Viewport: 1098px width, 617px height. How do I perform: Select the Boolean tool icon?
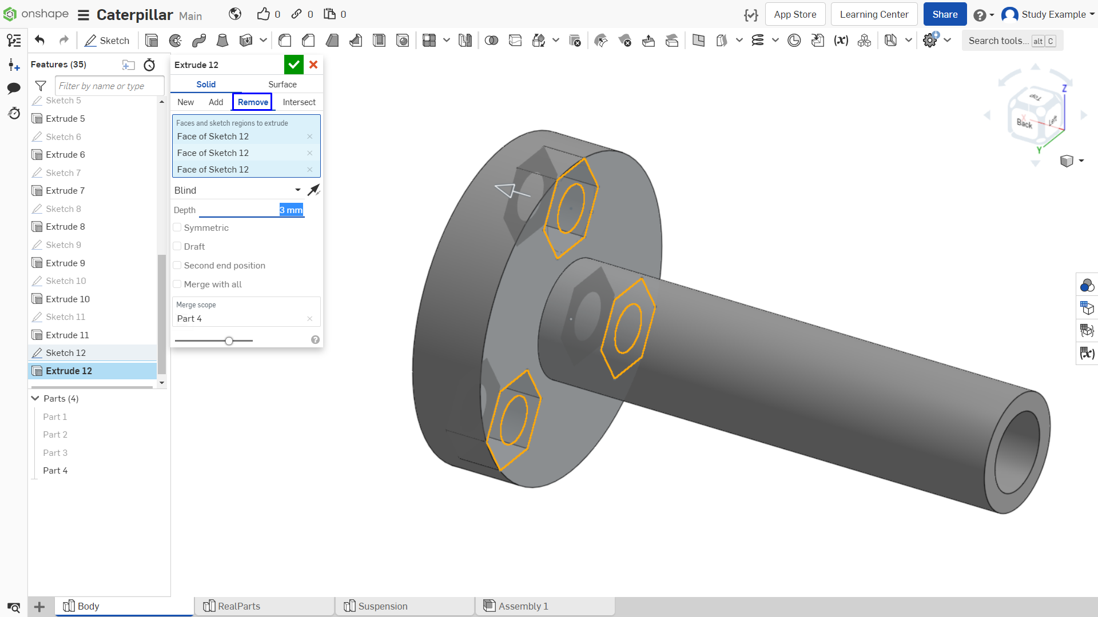coord(491,41)
